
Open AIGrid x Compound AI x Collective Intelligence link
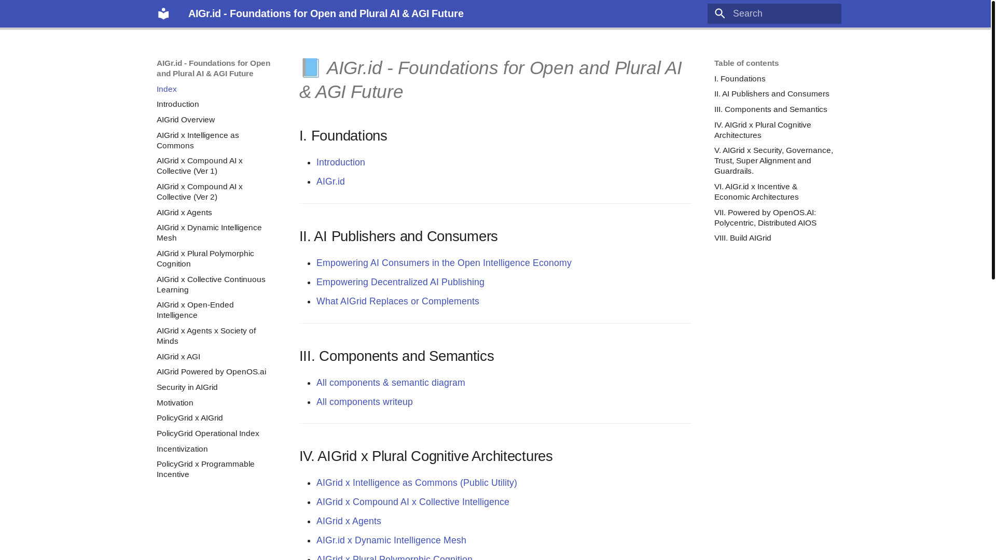click(413, 502)
